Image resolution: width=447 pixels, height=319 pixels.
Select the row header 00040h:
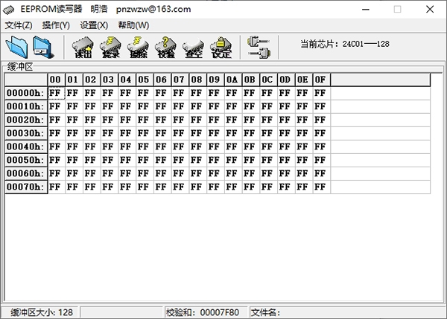(26, 146)
